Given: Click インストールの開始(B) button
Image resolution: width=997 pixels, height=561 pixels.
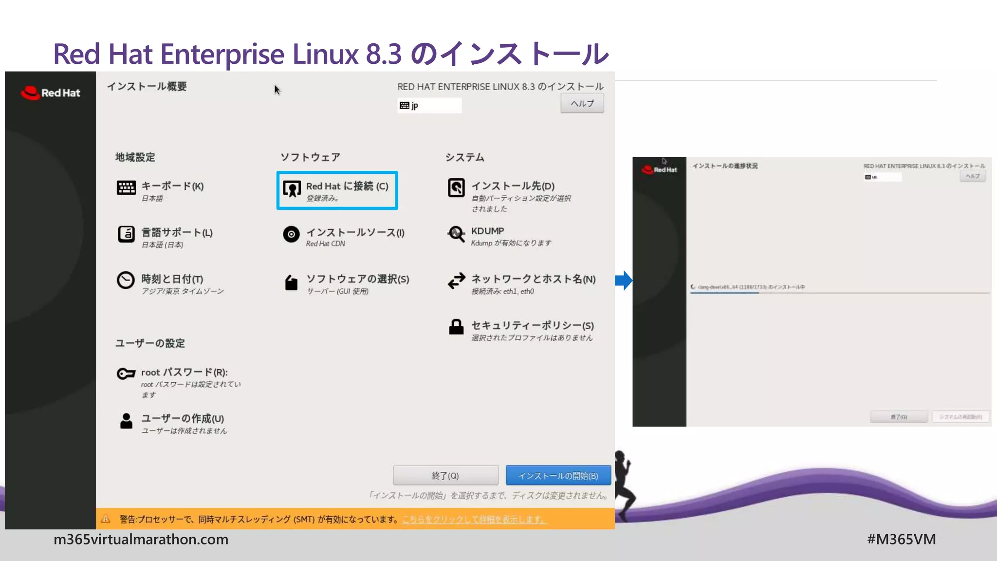Looking at the screenshot, I should pyautogui.click(x=558, y=475).
